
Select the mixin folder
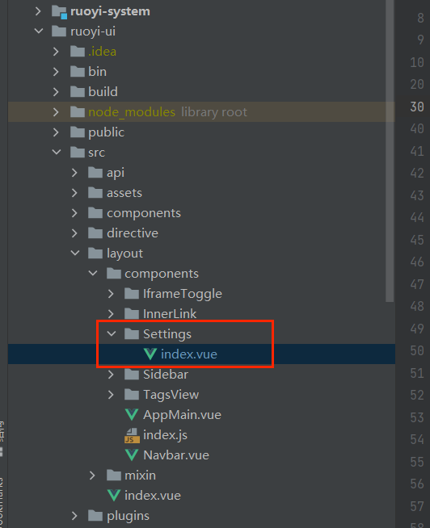(140, 476)
